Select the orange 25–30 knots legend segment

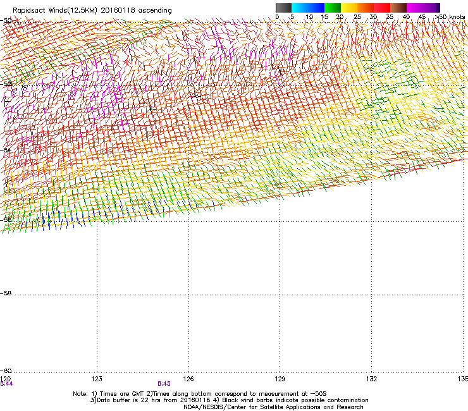pyautogui.click(x=366, y=8)
